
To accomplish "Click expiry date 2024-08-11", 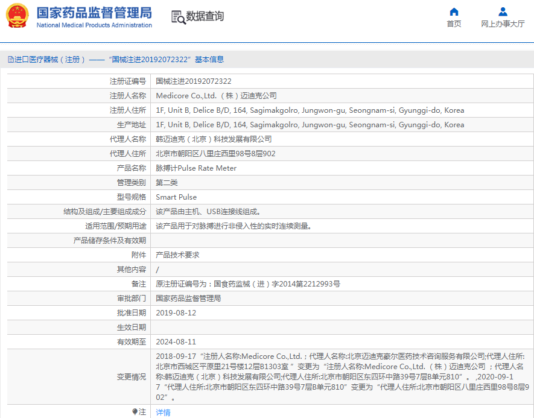I will [176, 341].
